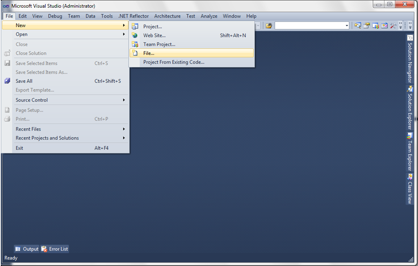418x266 pixels.
Task: Show the Solution Explorer side panel
Action: [410, 108]
